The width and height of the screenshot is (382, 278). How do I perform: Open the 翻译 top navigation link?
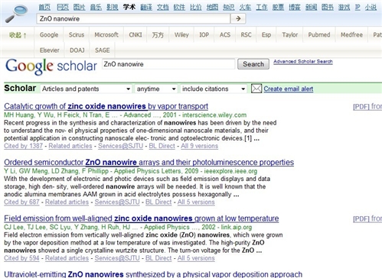[x=146, y=8]
